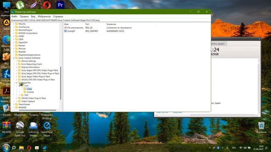Open the Universal Viewer desktop shortcut
Image resolution: width=271 pixels, height=152 pixels.
point(33,129)
